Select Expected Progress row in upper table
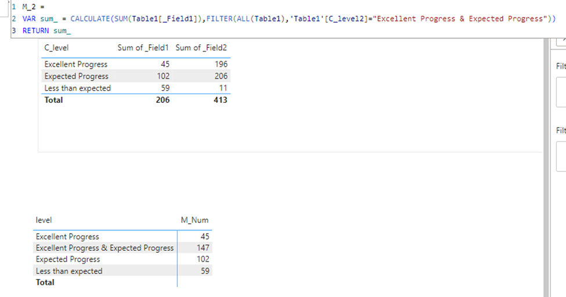The height and width of the screenshot is (297, 566). coord(136,76)
